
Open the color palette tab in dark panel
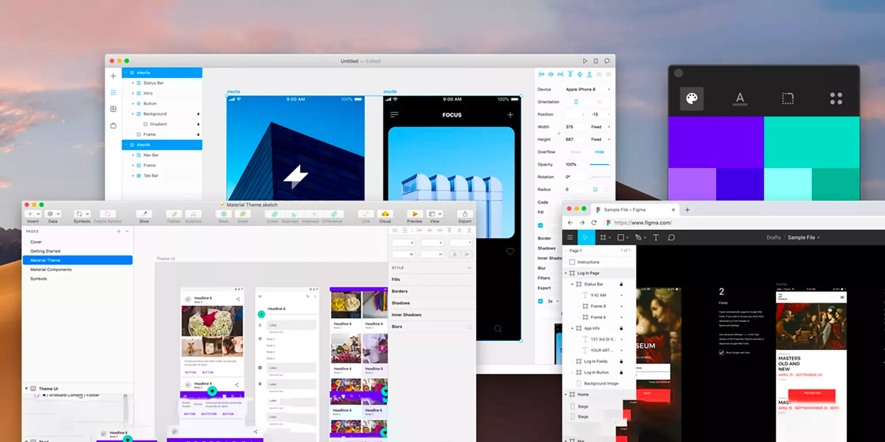click(692, 98)
